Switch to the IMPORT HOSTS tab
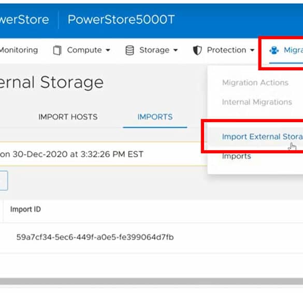Viewport: 303px width, 293px height. click(68, 117)
